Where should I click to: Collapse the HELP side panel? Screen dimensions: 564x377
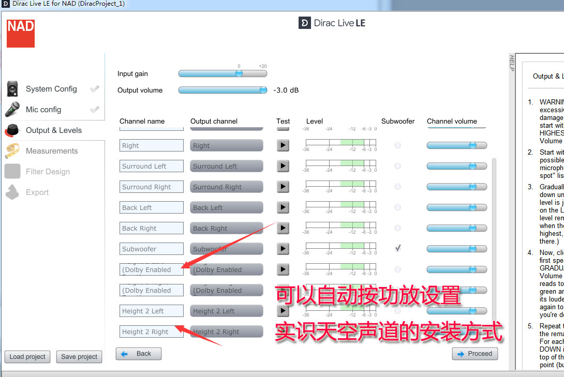512,63
